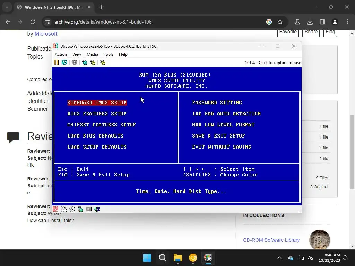Open a new Chrome tab

point(101,7)
